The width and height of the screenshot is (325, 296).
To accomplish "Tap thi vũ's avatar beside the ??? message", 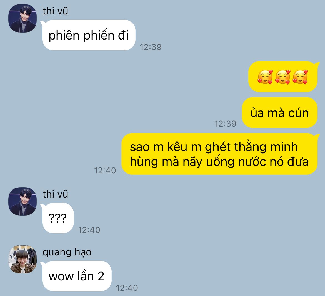I will 22,201.
